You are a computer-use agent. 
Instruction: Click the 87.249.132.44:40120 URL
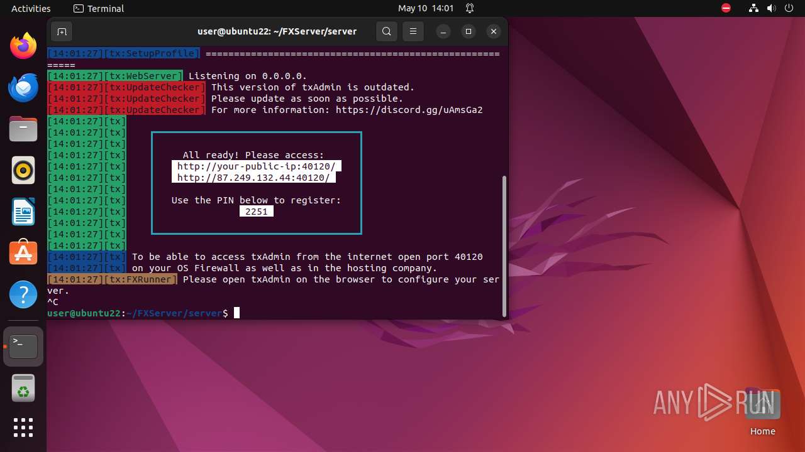click(x=253, y=178)
